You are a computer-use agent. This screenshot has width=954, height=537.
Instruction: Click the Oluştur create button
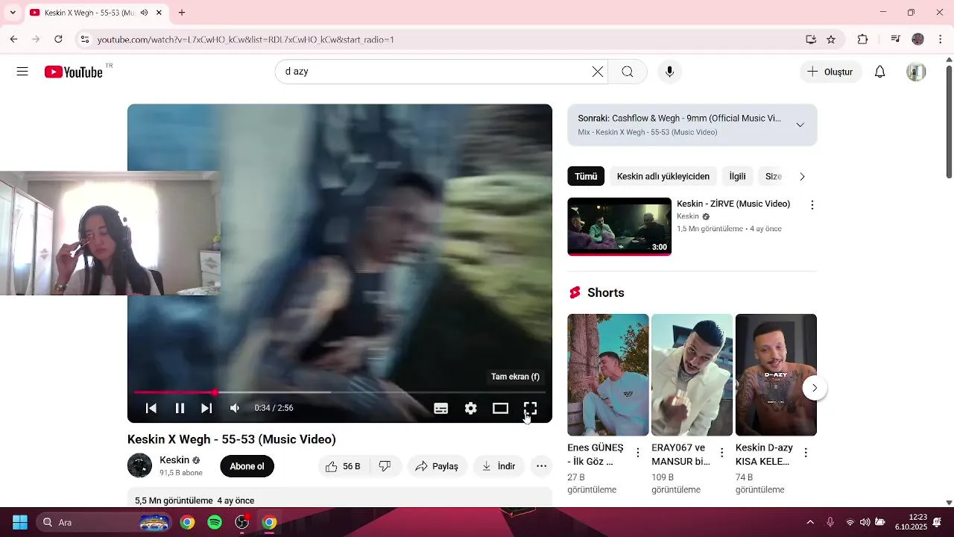point(830,72)
